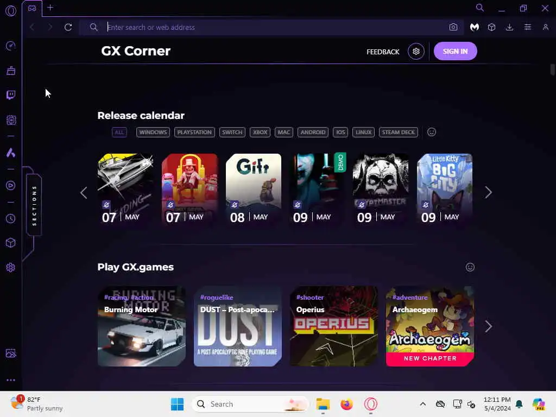Image resolution: width=556 pixels, height=417 pixels.
Task: Toggle the IOS platform filter
Action: coord(340,132)
